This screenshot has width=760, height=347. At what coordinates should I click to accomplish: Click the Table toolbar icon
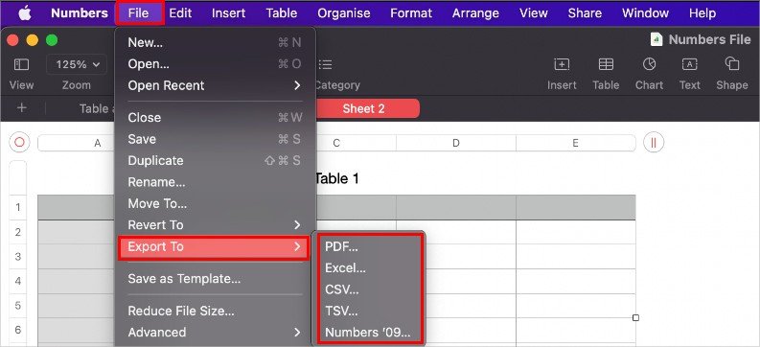tap(606, 64)
